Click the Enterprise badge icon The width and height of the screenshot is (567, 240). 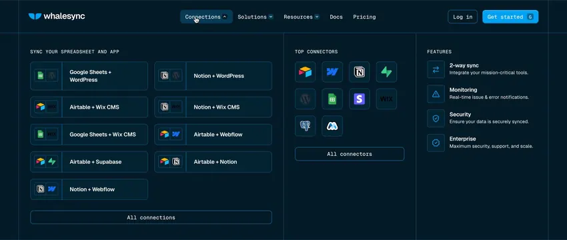(436, 143)
